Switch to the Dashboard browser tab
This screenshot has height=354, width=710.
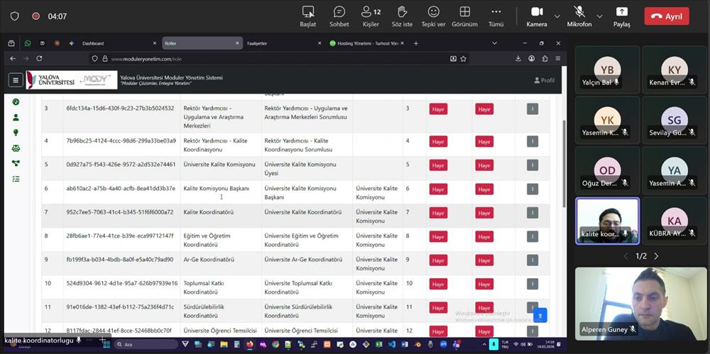pos(93,43)
